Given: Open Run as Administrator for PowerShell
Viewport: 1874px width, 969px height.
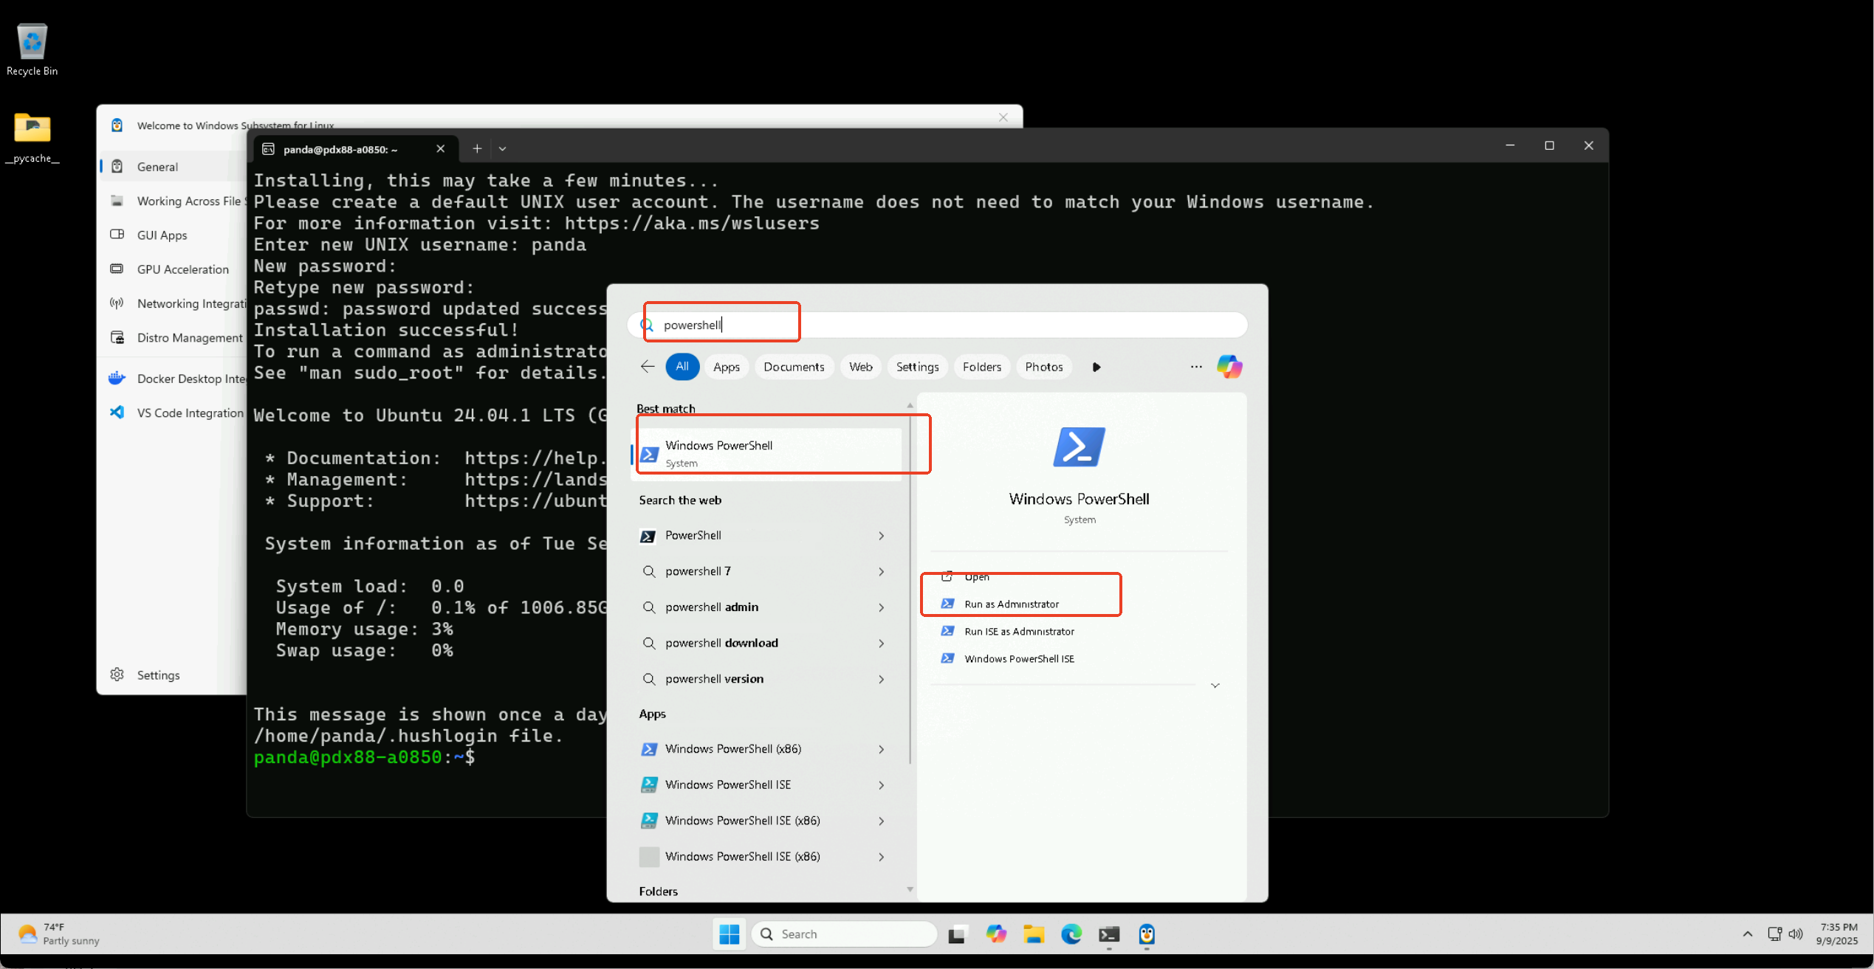Looking at the screenshot, I should [1011, 604].
